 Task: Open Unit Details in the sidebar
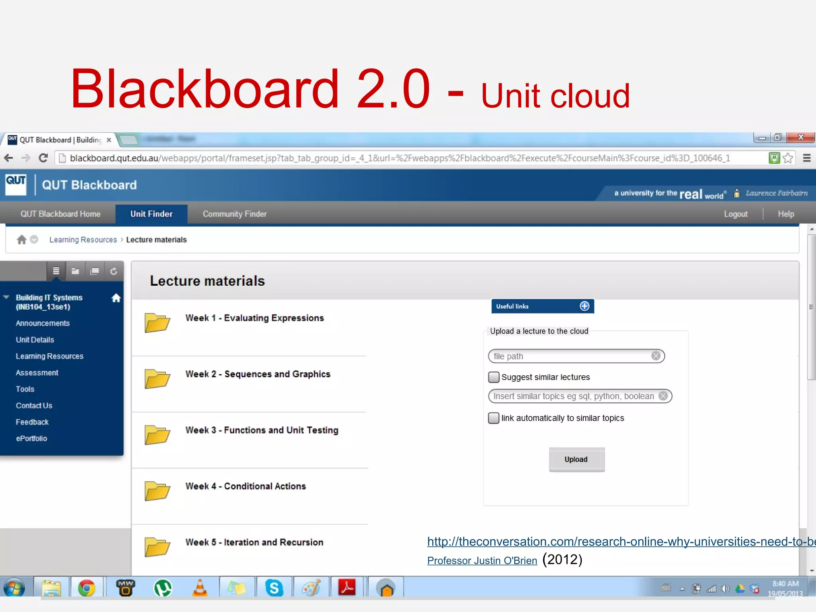35,340
